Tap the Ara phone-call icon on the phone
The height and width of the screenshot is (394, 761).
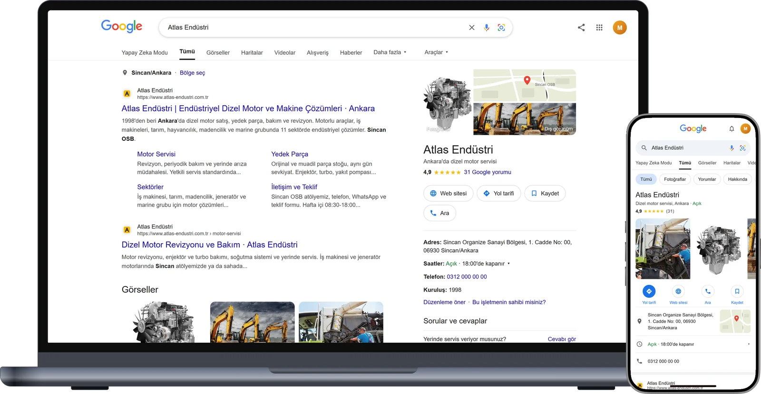pos(708,291)
